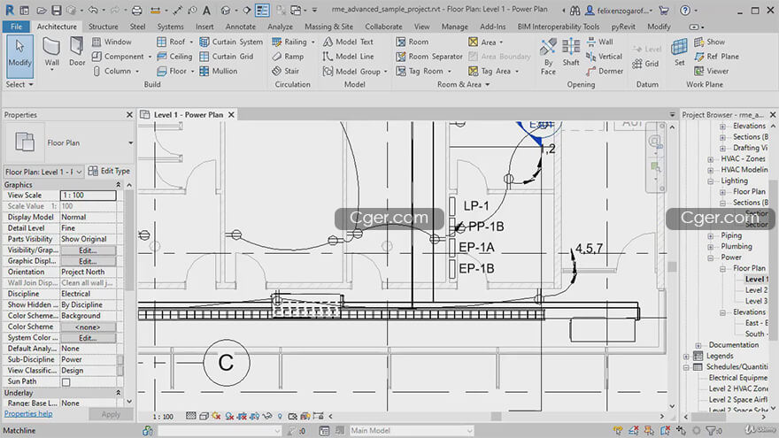Select the Model Line tool
779x438 pixels.
click(348, 56)
